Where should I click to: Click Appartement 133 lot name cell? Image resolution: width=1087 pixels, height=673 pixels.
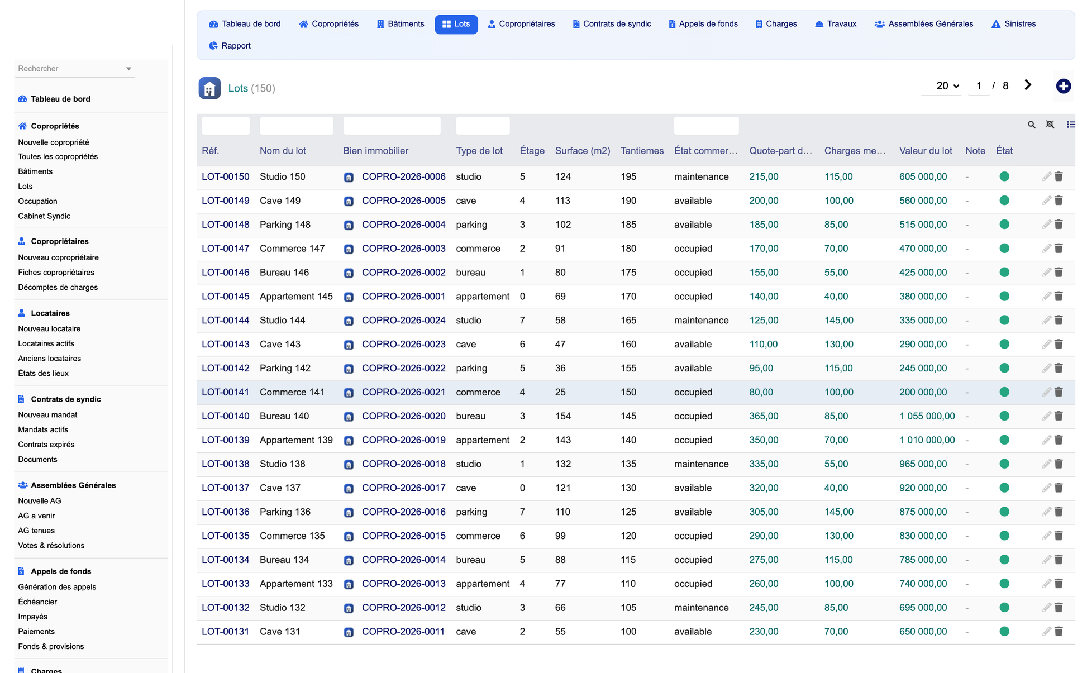pyautogui.click(x=296, y=584)
